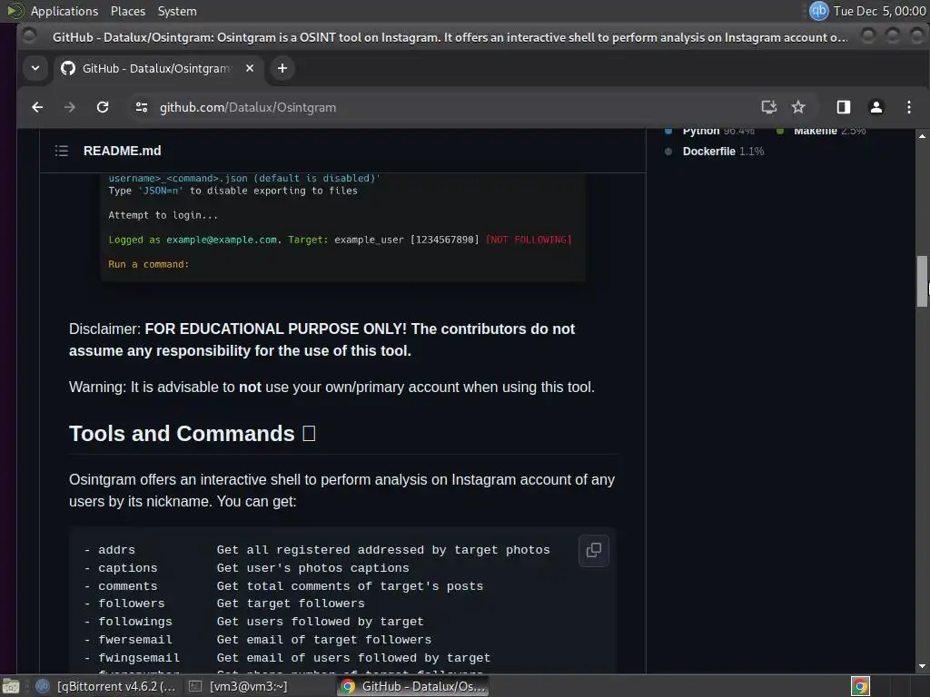Click the window menu button in title bar

click(x=28, y=36)
